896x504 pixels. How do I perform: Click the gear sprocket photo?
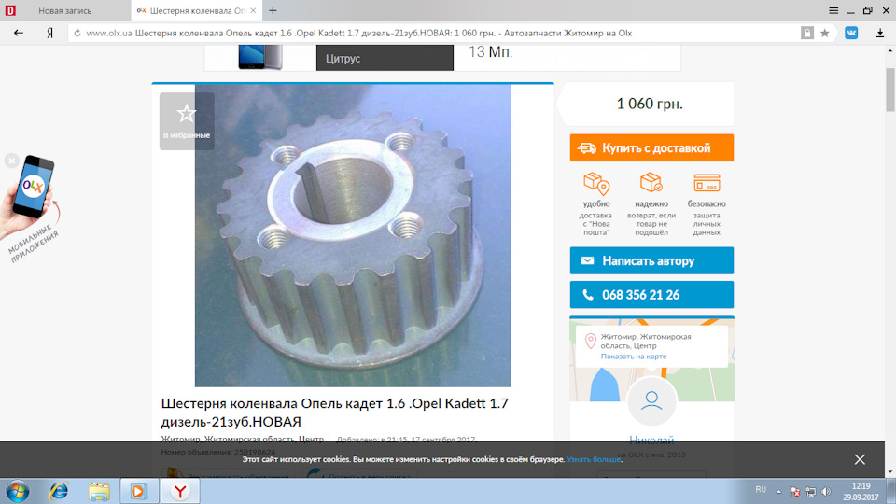point(353,235)
